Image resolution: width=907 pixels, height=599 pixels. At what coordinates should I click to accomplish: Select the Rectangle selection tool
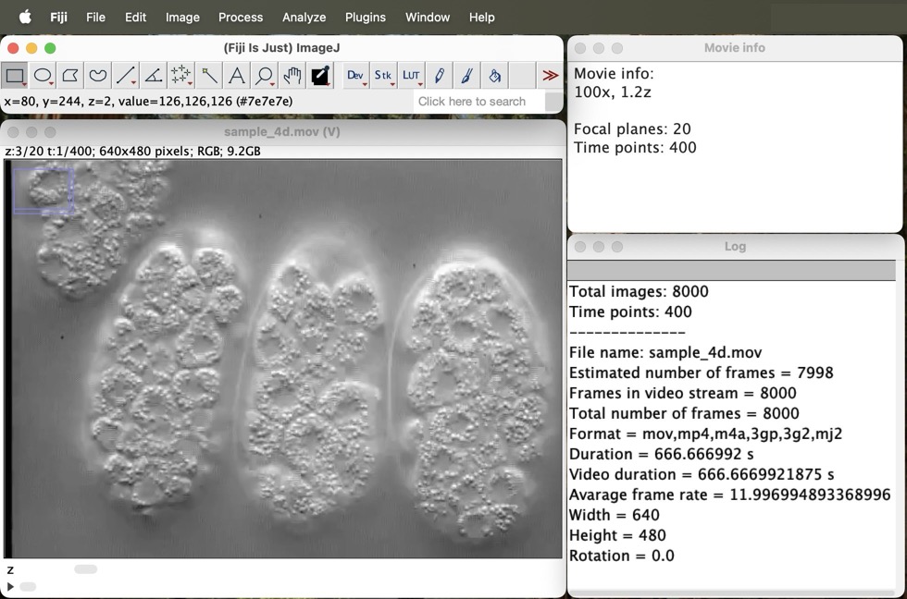(x=15, y=76)
